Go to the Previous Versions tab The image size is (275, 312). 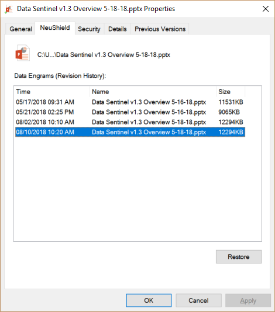click(160, 29)
